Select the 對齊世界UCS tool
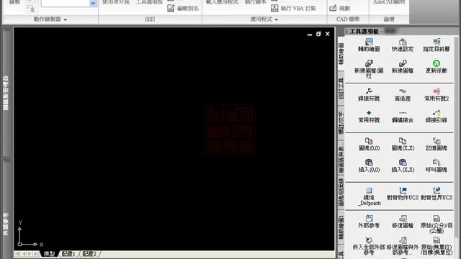Viewport: 461px width, 259px height. [437, 194]
